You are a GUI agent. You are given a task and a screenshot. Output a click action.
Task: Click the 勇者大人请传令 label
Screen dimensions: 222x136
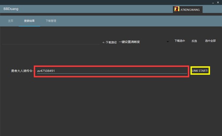tap(22, 71)
